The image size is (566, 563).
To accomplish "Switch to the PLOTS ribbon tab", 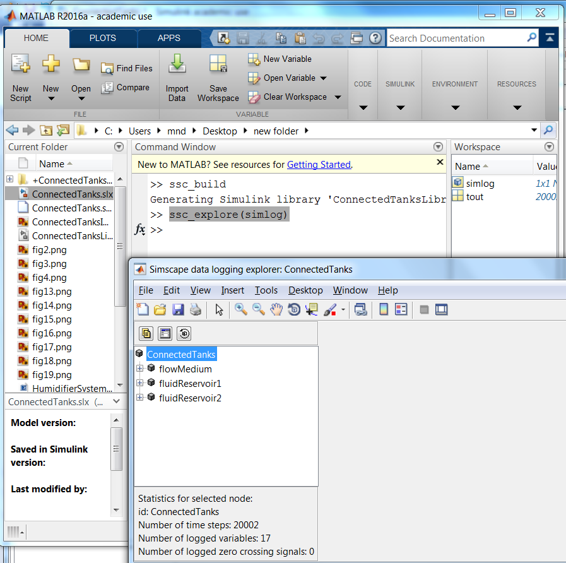I will click(103, 38).
